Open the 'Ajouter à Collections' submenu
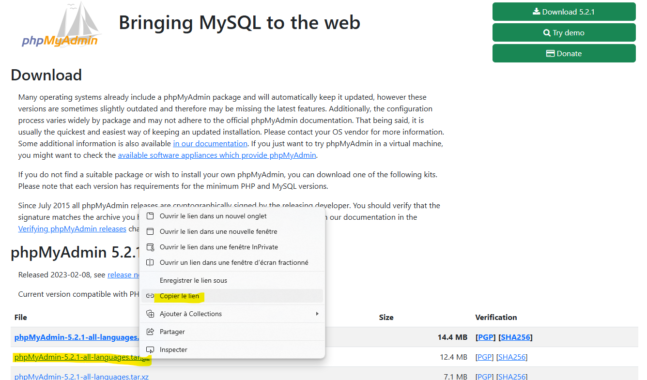Image resolution: width=647 pixels, height=380 pixels. [232, 314]
